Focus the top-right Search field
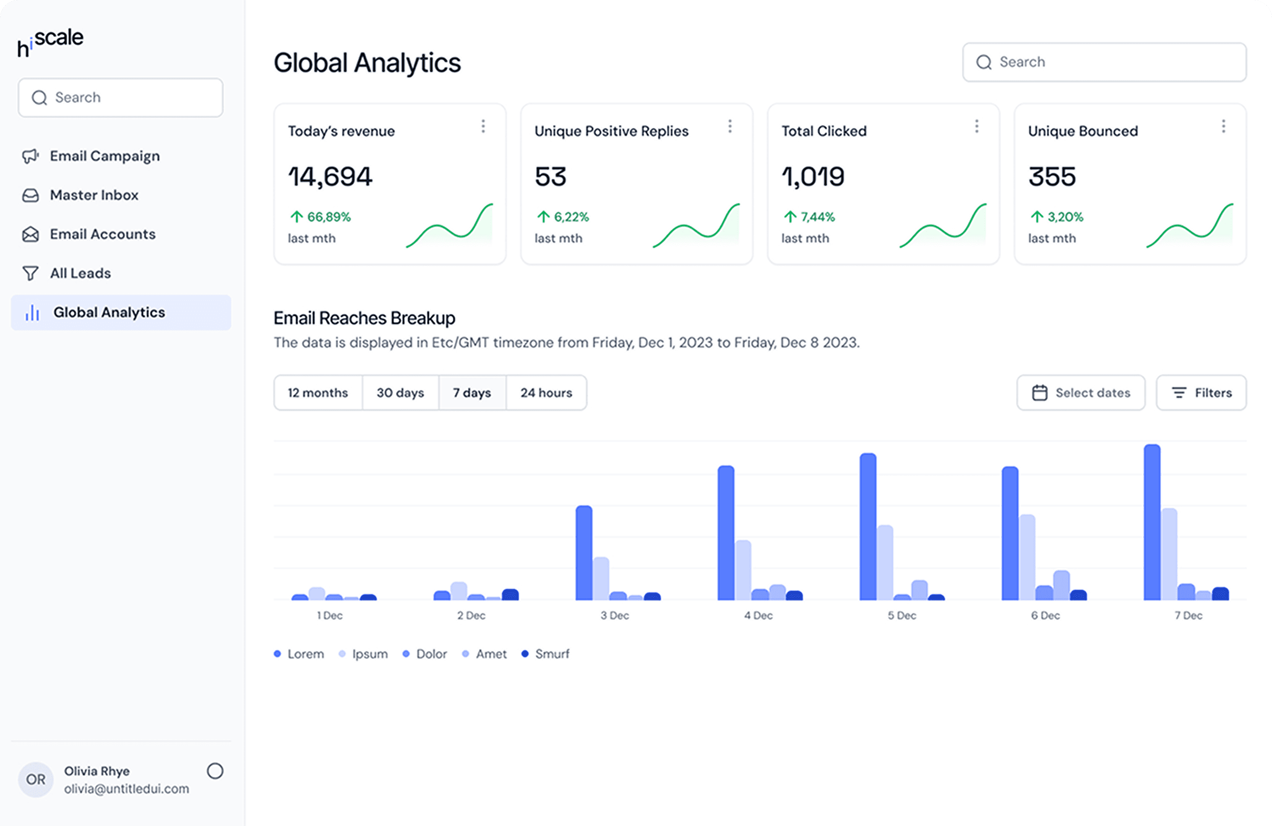The width and height of the screenshot is (1272, 826). (x=1105, y=63)
